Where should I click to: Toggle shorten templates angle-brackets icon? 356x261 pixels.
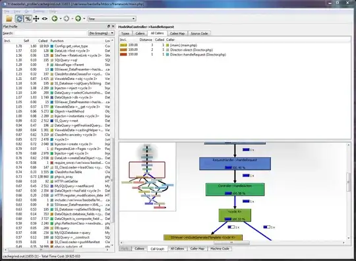coord(45,19)
